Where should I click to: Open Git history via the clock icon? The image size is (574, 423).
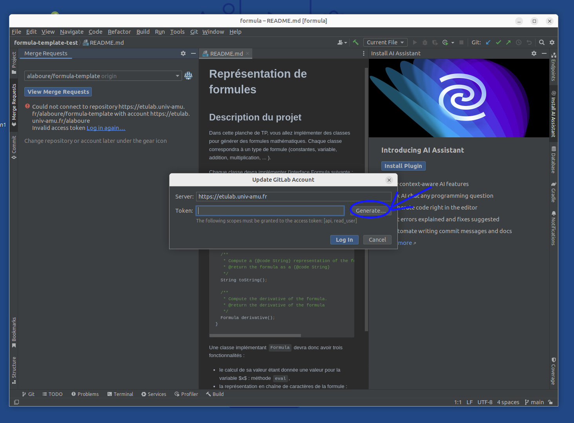click(x=519, y=42)
